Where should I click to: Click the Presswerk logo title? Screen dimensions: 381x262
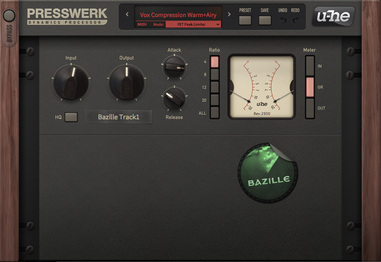point(67,17)
